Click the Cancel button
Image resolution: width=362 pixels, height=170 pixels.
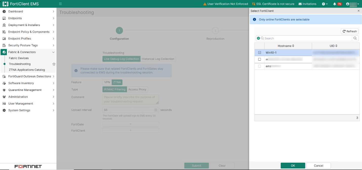tap(318, 166)
